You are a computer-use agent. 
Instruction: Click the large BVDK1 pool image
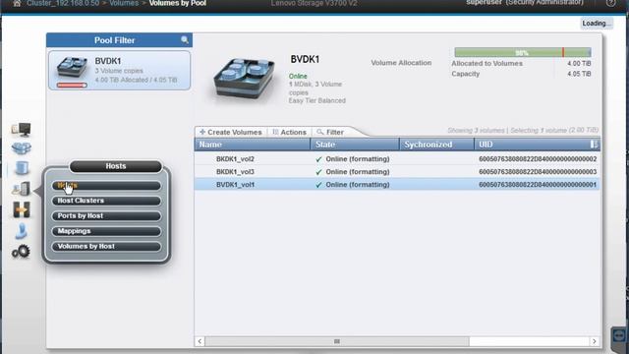click(244, 78)
